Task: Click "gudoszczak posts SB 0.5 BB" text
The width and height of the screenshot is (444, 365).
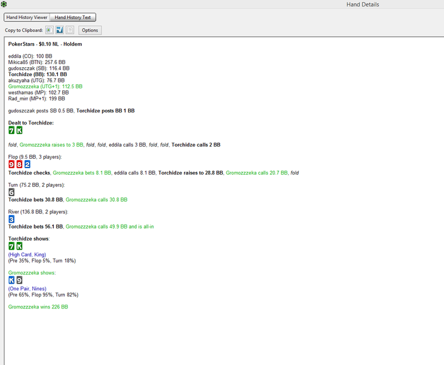Action: tap(41, 111)
